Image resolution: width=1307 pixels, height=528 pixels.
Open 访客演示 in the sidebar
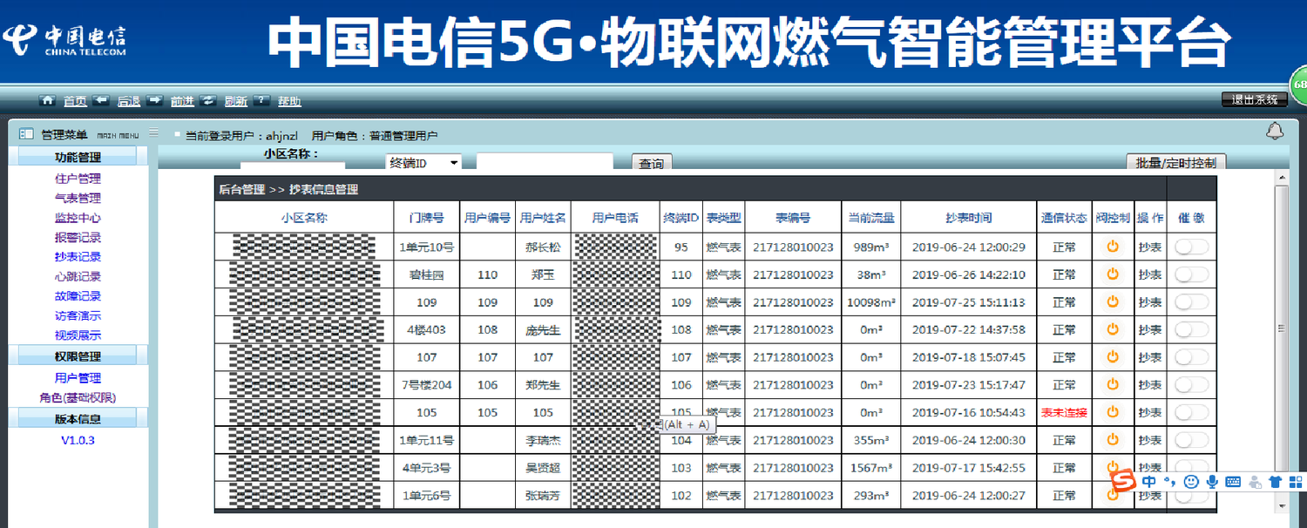click(x=78, y=315)
